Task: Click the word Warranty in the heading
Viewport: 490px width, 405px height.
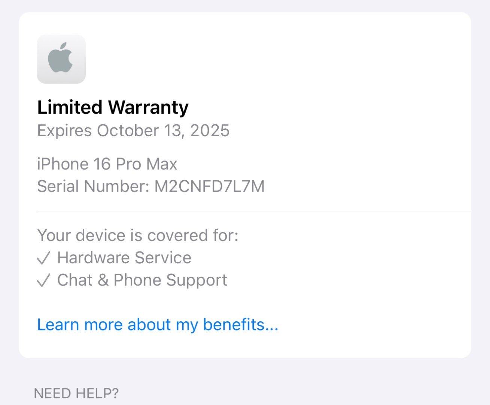Action: click(148, 107)
